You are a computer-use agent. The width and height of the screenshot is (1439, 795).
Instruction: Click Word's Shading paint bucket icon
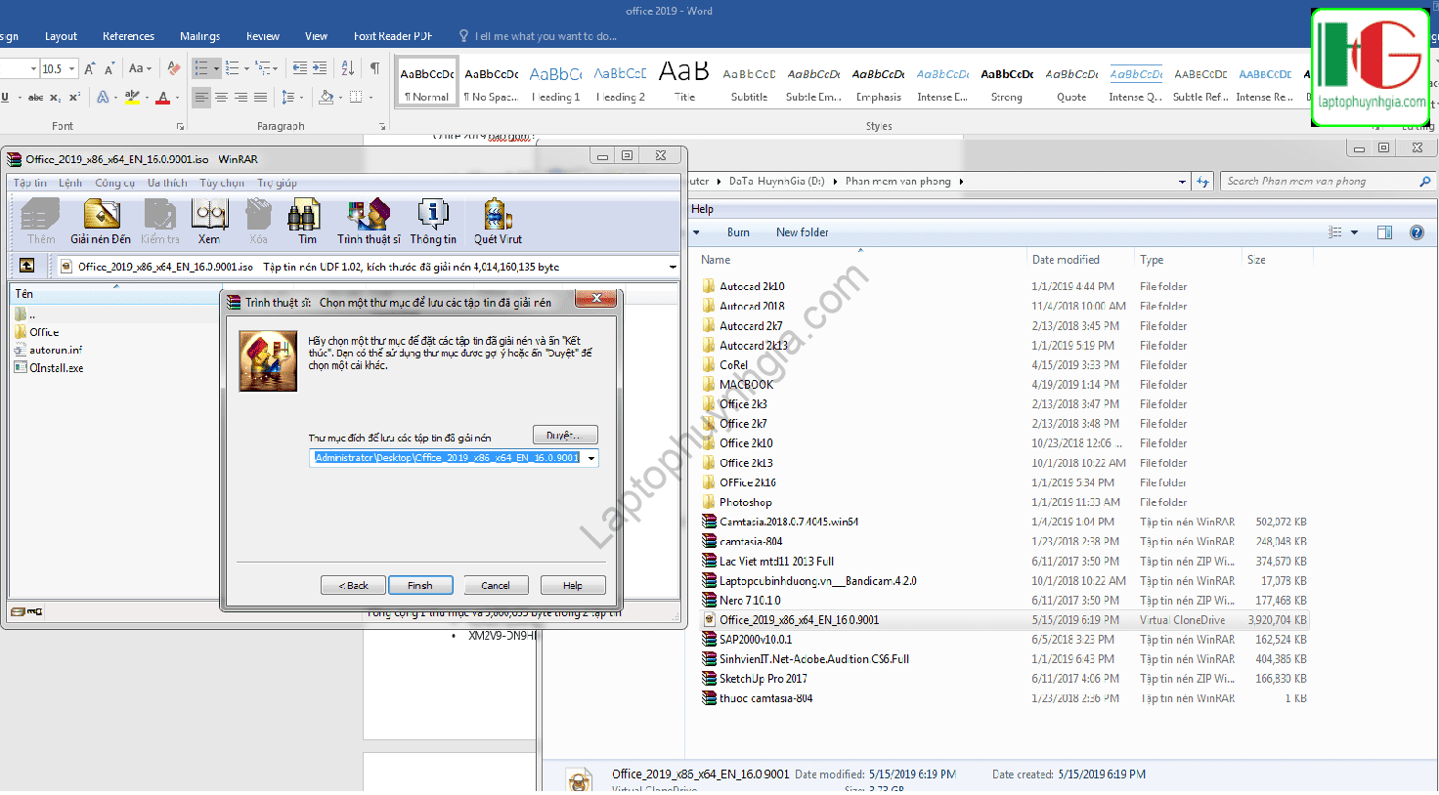(326, 98)
